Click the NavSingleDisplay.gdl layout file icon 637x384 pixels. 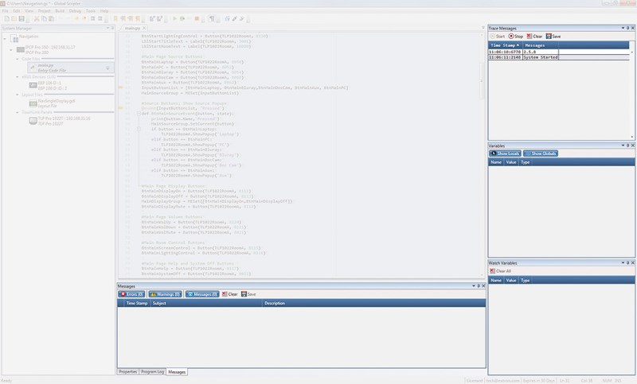pyautogui.click(x=33, y=103)
